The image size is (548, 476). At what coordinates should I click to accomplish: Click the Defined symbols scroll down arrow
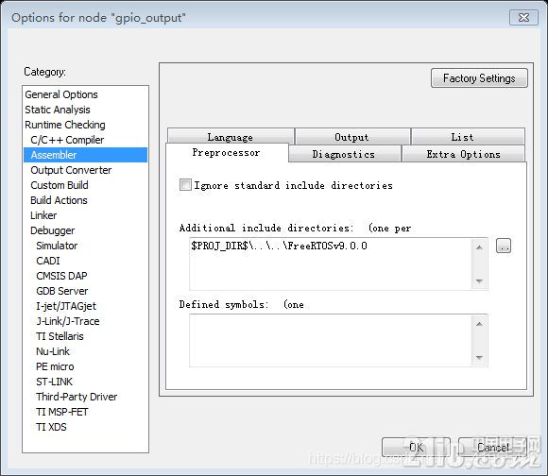[480, 358]
